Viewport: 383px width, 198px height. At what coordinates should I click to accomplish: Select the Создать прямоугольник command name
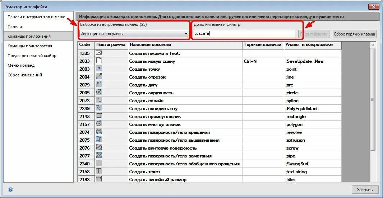tap(155, 117)
